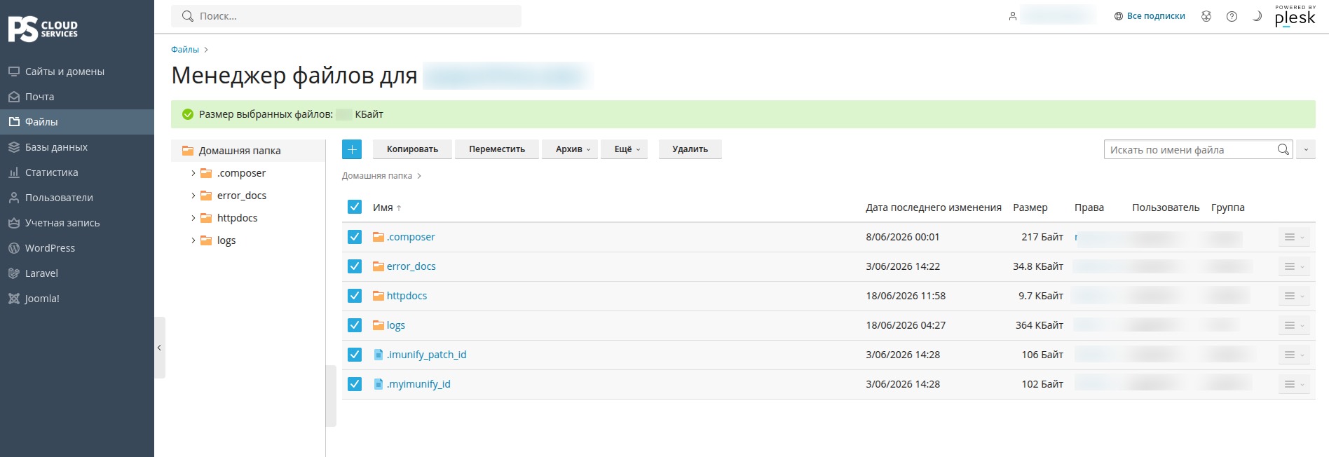Uncheck the error_docs row checkbox
The width and height of the screenshot is (1329, 457).
point(355,266)
